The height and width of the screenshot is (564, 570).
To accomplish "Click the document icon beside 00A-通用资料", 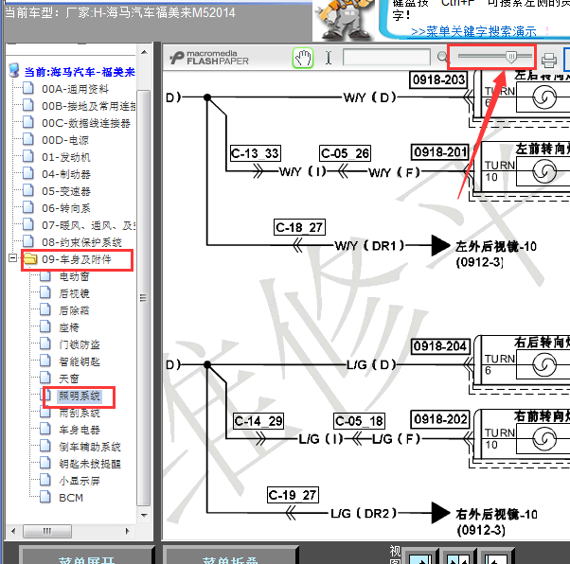I will click(x=28, y=88).
